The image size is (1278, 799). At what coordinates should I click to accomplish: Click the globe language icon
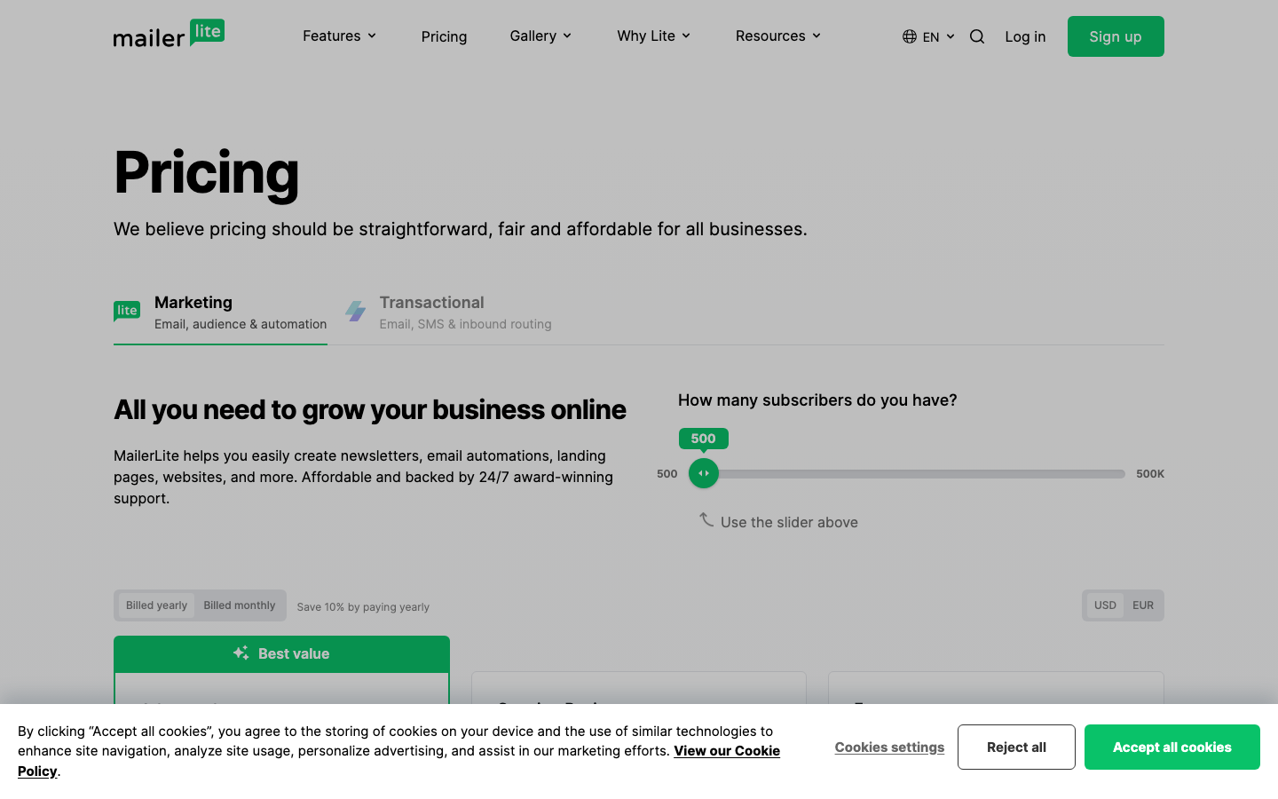click(910, 36)
